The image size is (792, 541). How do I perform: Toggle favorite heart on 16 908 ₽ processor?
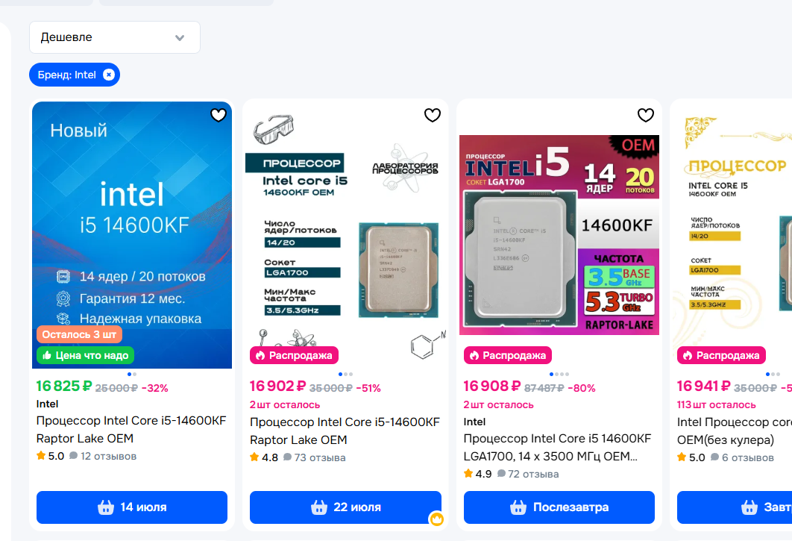[646, 115]
